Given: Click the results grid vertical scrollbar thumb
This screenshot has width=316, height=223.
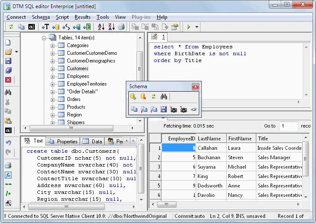Looking at the screenshot, I should (x=306, y=159).
